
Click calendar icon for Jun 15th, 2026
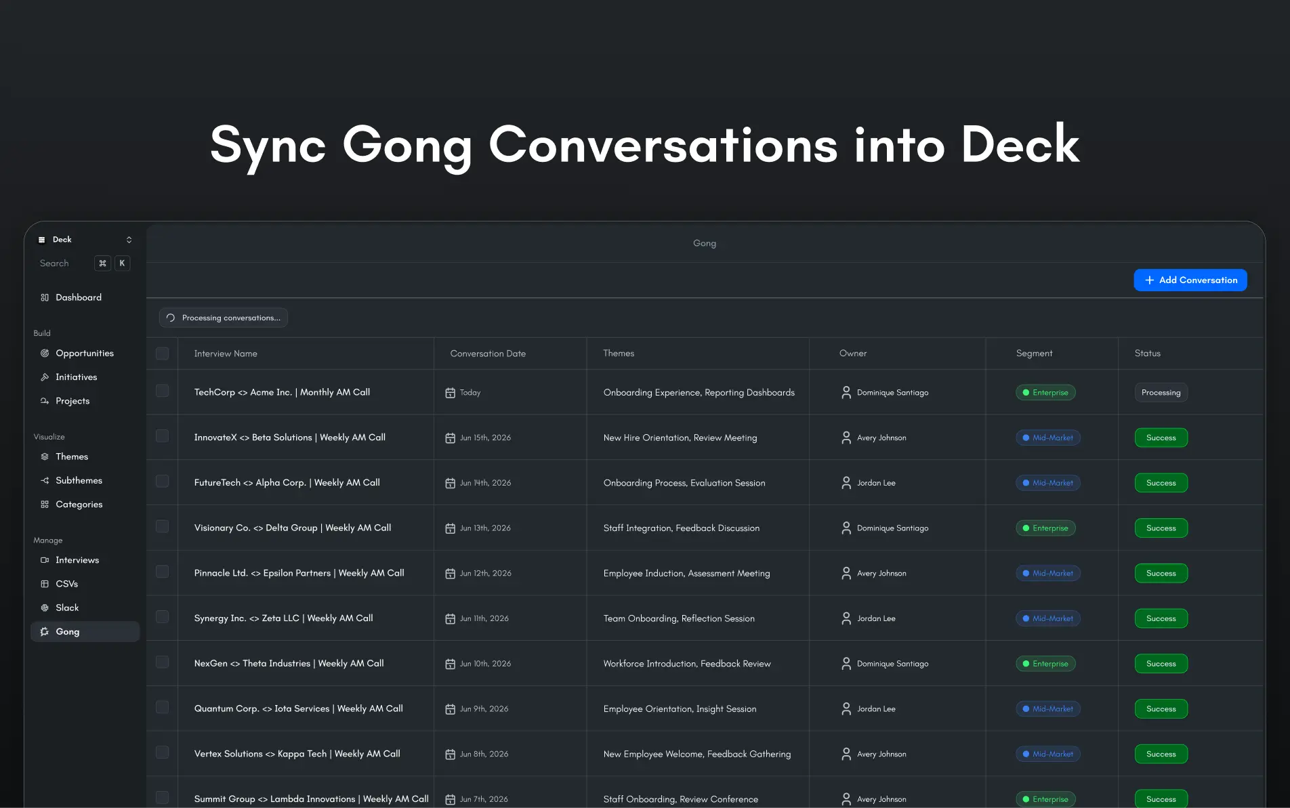pyautogui.click(x=450, y=438)
